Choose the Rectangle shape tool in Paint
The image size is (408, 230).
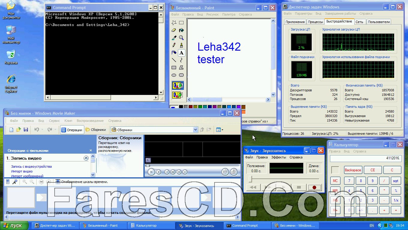coord(174,68)
